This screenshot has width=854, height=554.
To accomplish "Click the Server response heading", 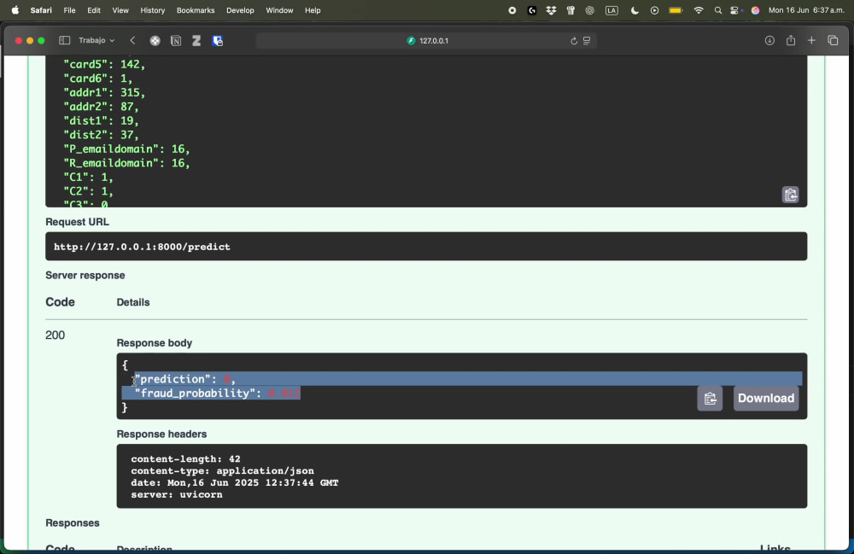I will 85,276.
